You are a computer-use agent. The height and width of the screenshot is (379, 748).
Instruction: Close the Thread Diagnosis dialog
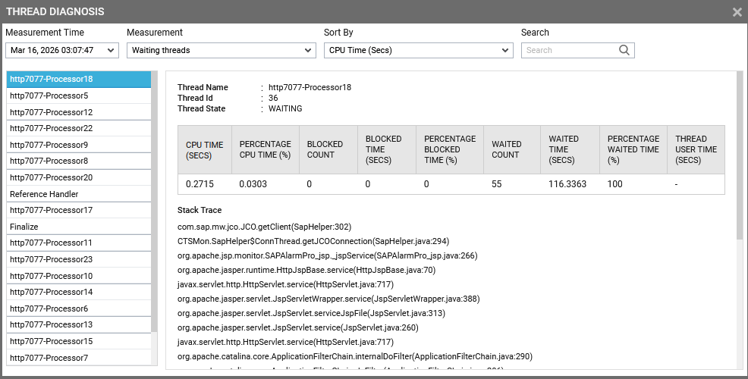(x=737, y=12)
